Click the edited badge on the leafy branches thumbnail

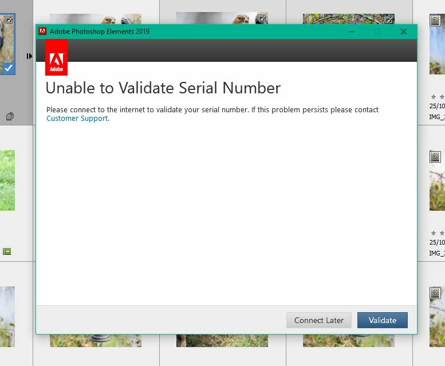tap(388, 19)
